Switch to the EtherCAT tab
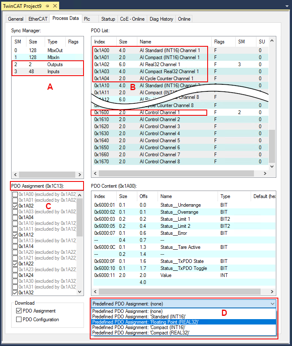 point(38,19)
